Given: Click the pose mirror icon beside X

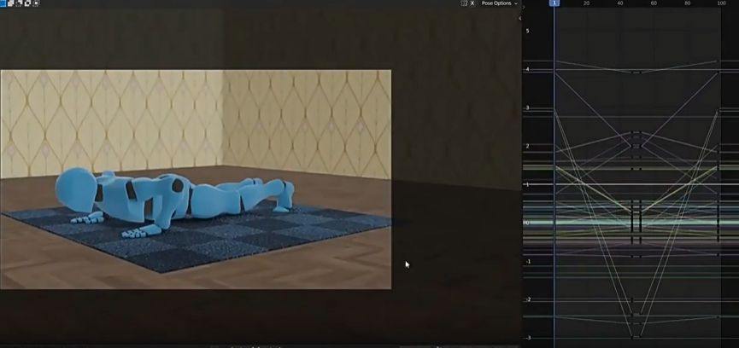Looking at the screenshot, I should 464,3.
